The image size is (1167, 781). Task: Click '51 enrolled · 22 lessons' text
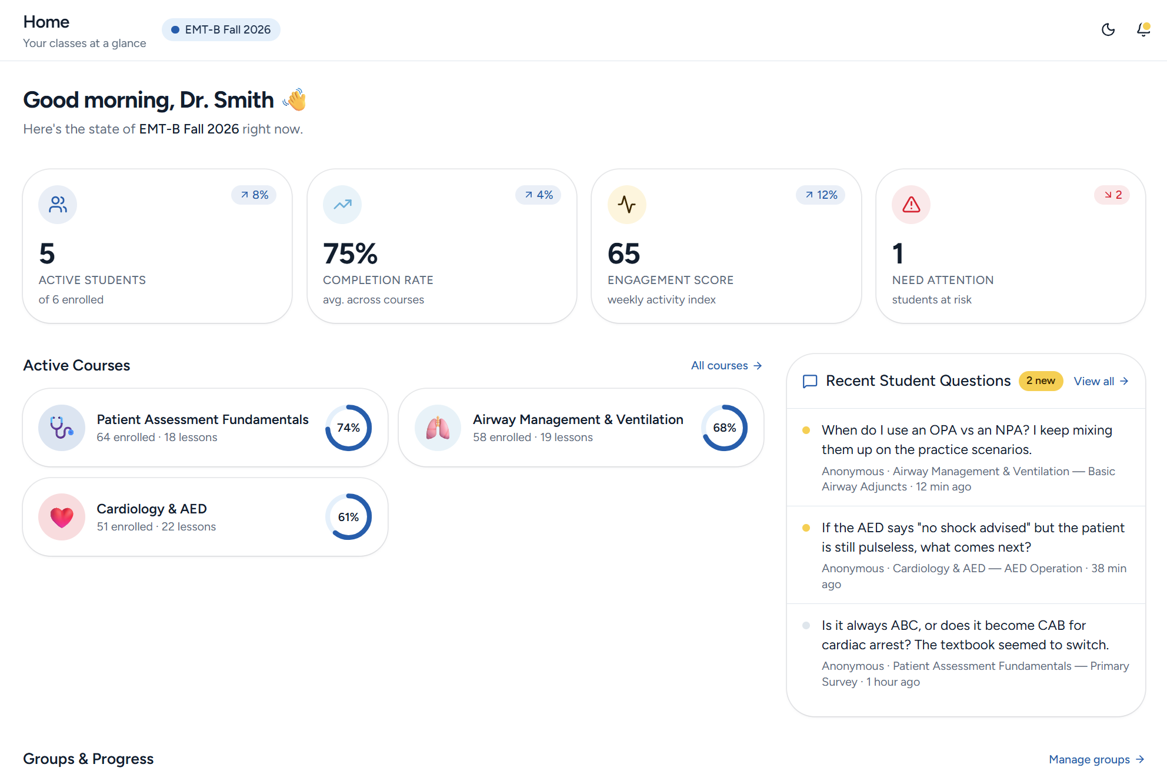pyautogui.click(x=156, y=526)
